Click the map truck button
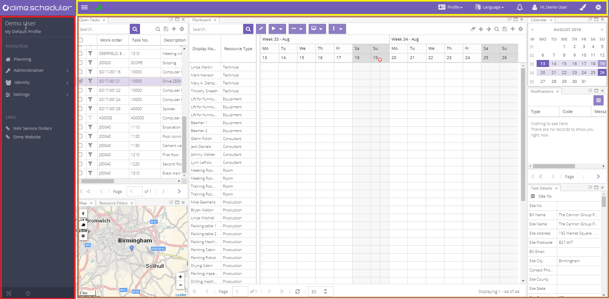609x299 pixels. coord(83,225)
